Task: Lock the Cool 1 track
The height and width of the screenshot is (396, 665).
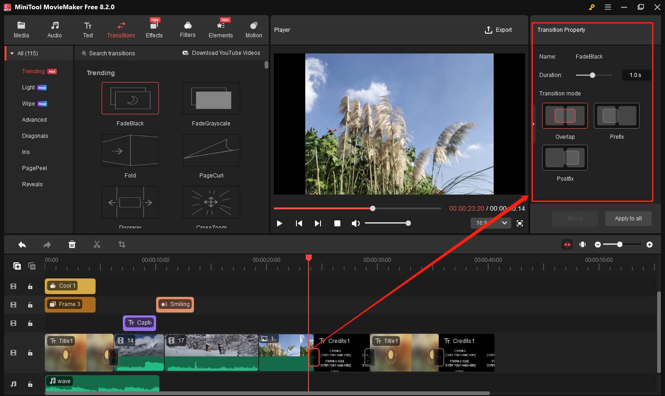Action: (30, 286)
